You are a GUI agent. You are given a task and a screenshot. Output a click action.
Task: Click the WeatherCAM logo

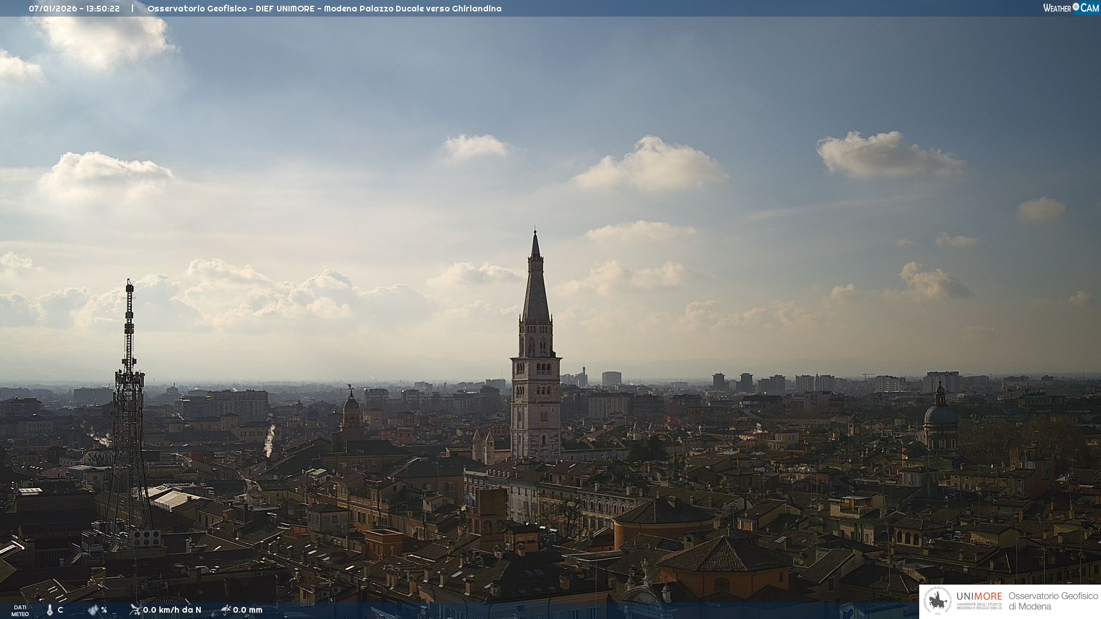[x=1071, y=8]
